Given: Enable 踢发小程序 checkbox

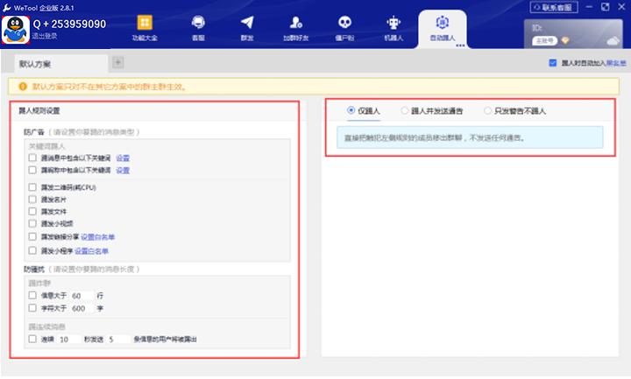Looking at the screenshot, I should click(32, 250).
